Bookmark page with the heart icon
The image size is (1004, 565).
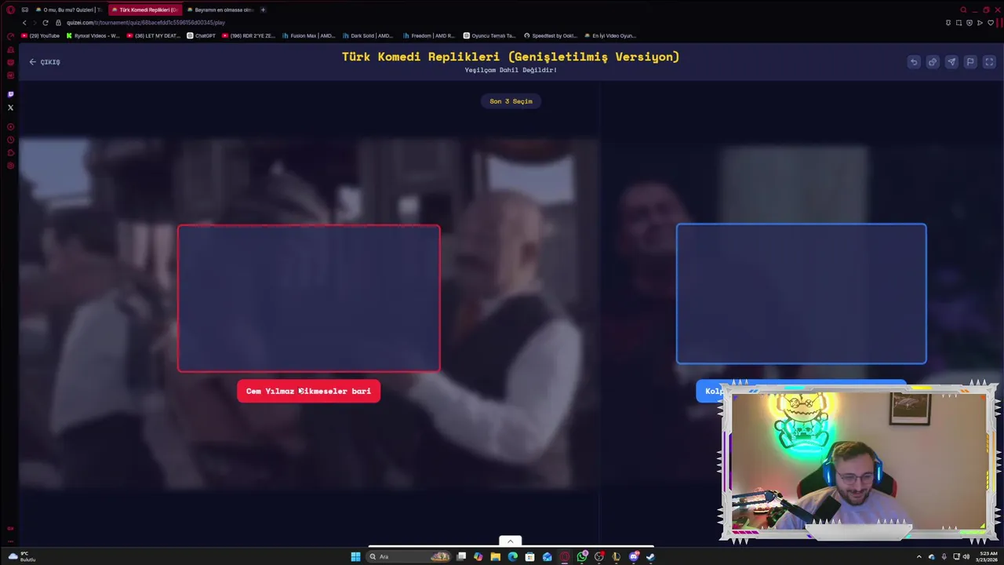(991, 23)
